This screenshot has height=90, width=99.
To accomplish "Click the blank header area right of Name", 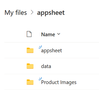I will [x=80, y=34].
